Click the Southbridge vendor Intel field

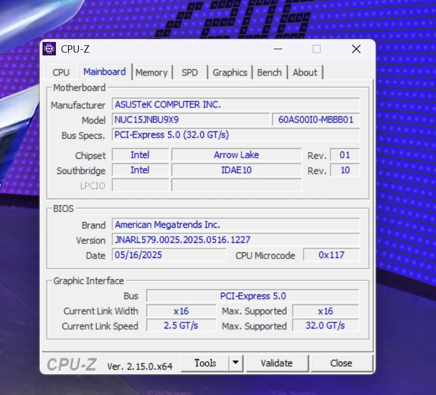(x=140, y=170)
